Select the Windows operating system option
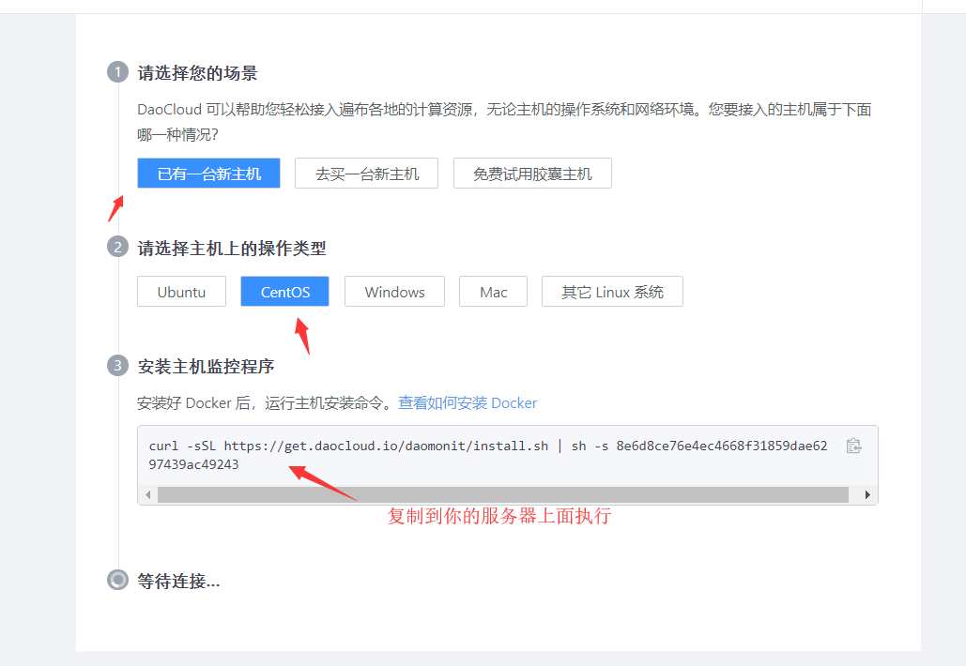Image resolution: width=966 pixels, height=666 pixels. pos(394,291)
